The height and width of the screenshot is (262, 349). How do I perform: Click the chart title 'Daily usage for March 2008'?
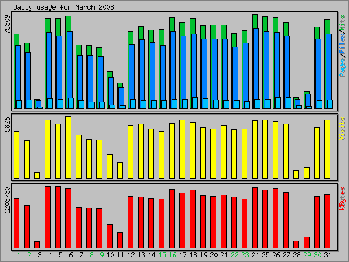click(x=63, y=7)
